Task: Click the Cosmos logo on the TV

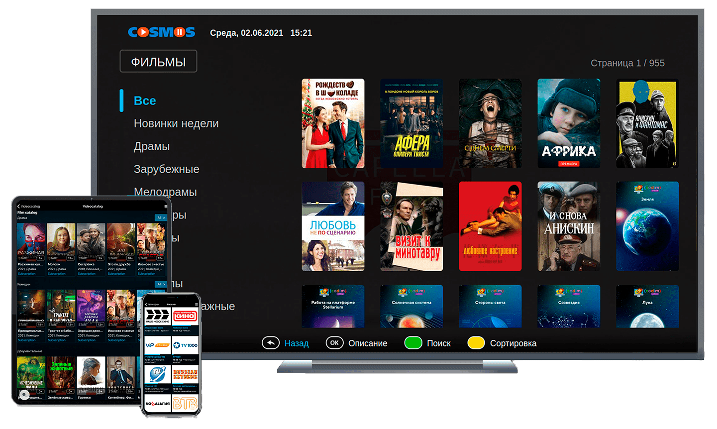Action: [162, 32]
